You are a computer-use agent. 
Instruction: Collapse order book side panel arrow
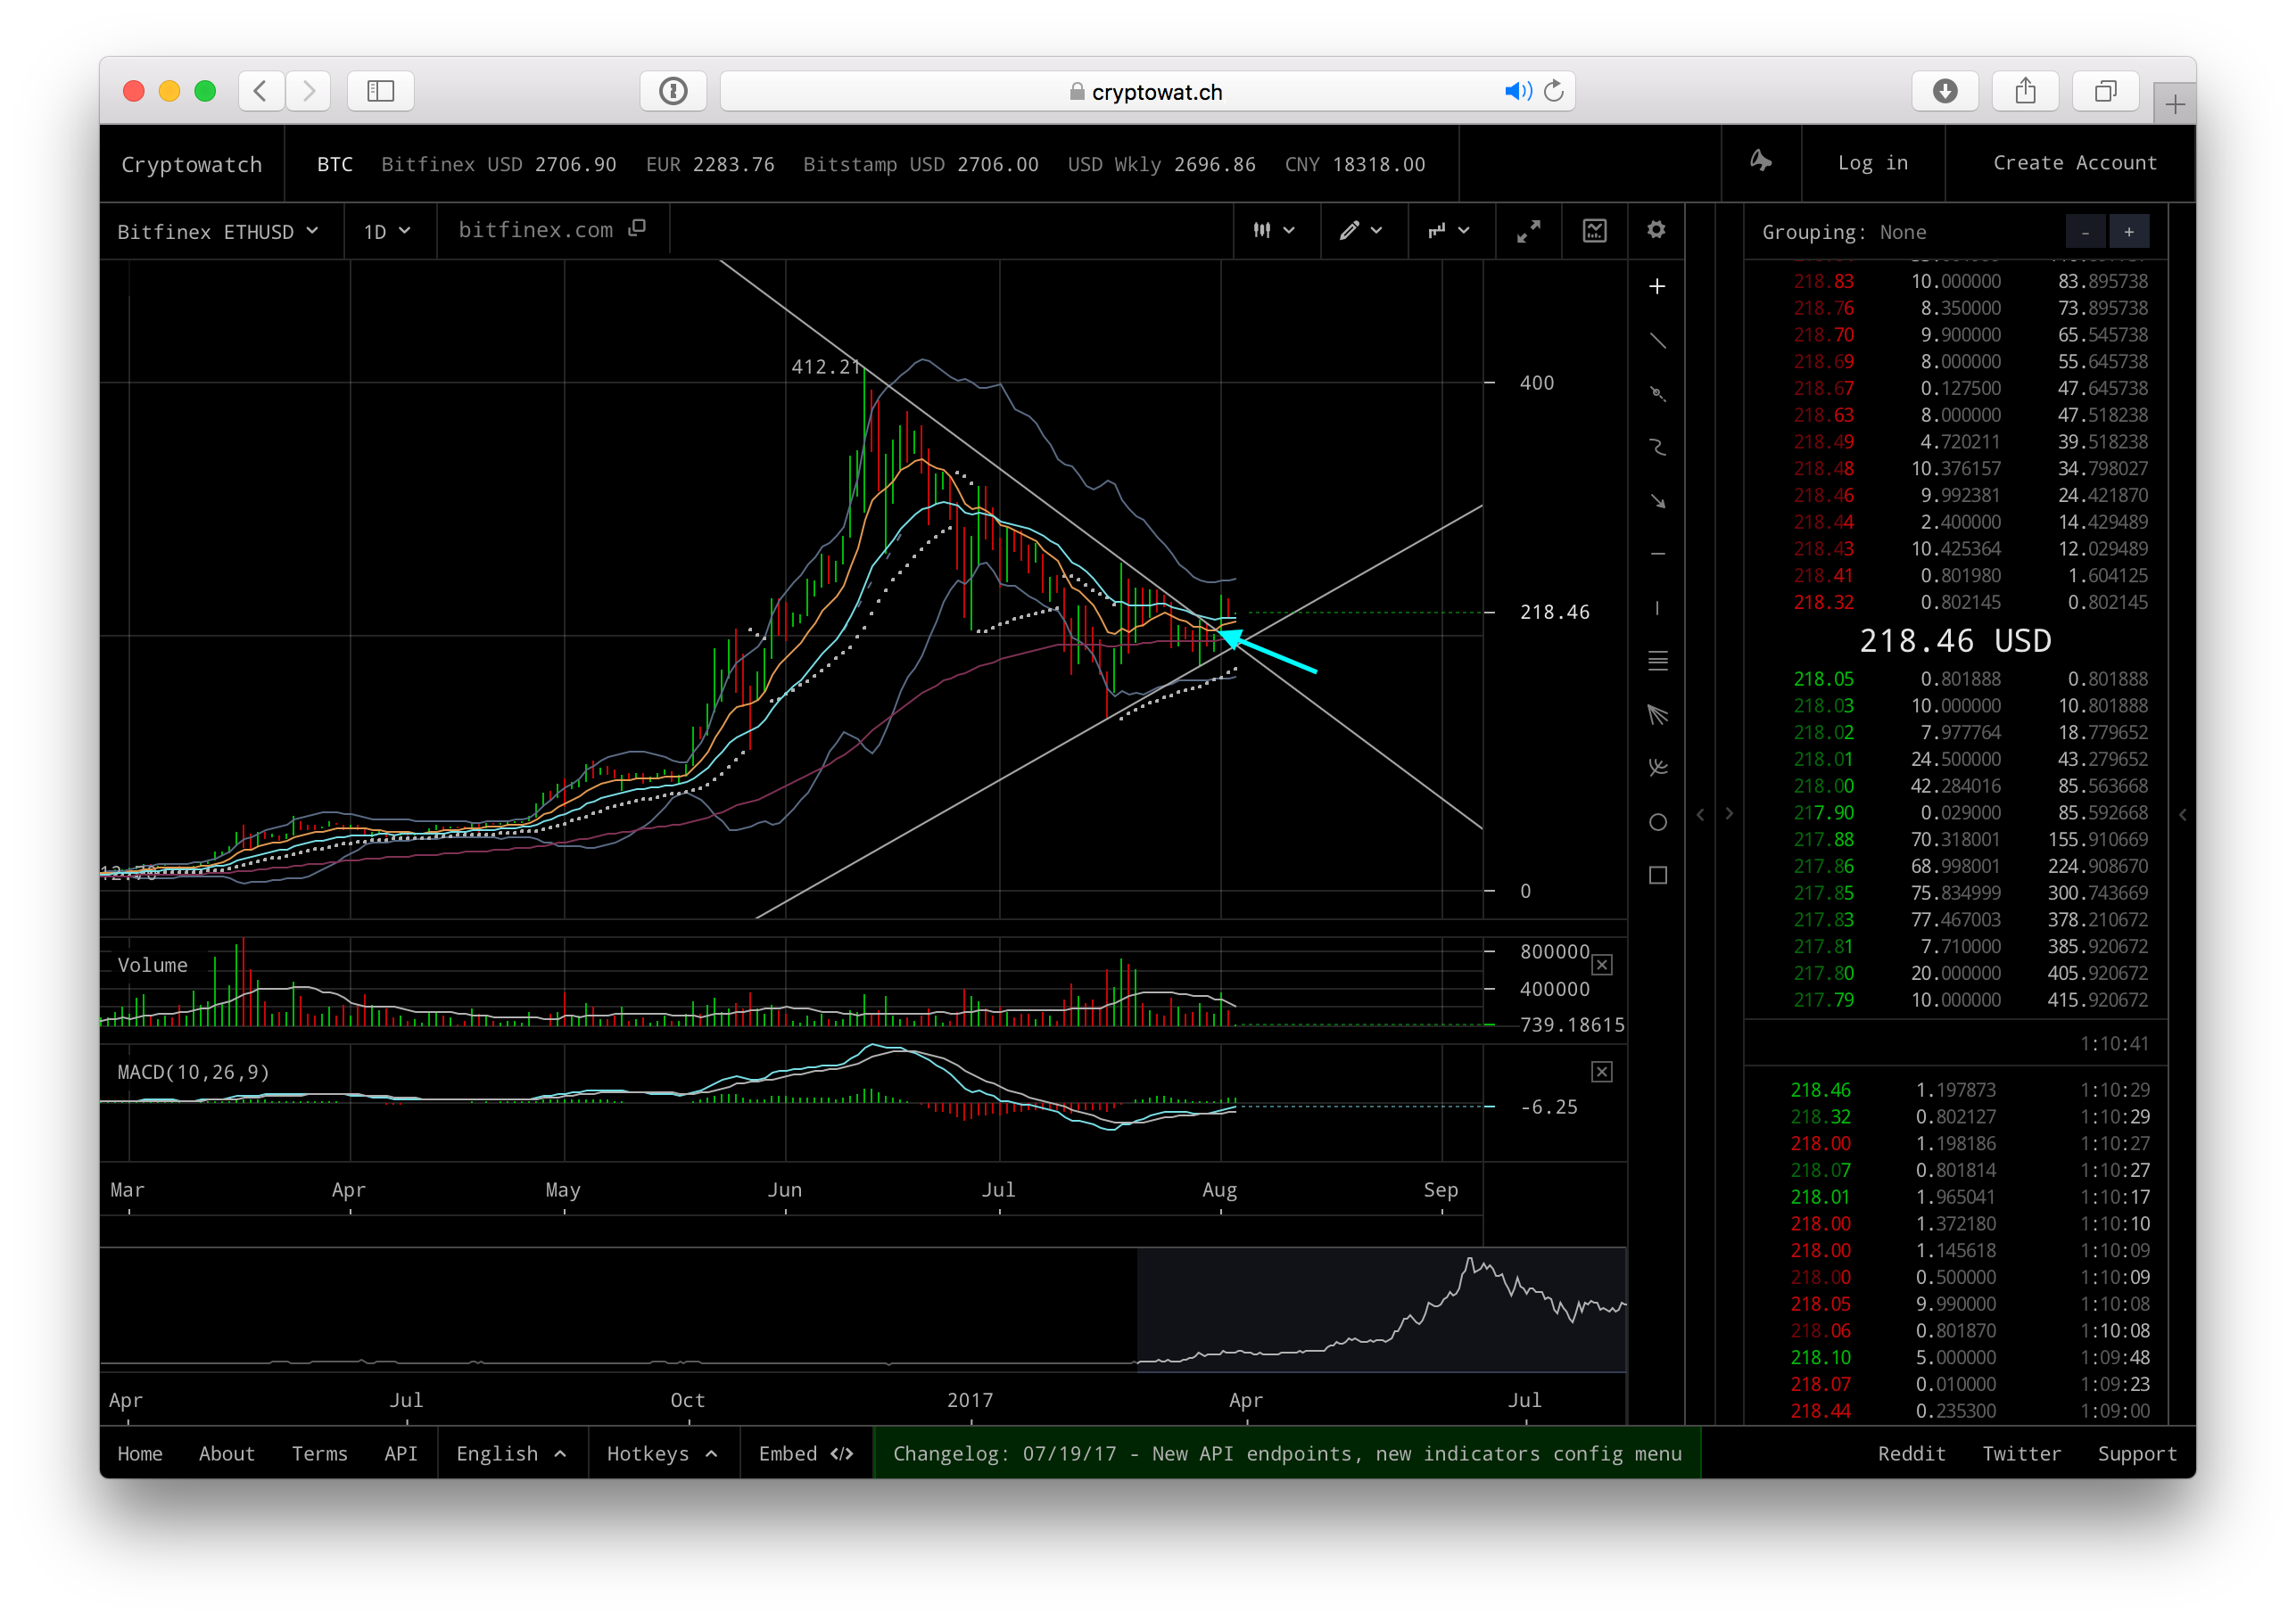click(2182, 813)
